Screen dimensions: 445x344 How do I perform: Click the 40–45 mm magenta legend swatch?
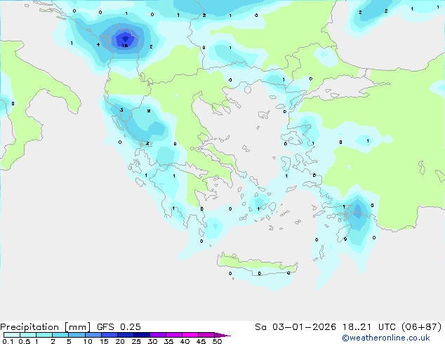[190, 335]
